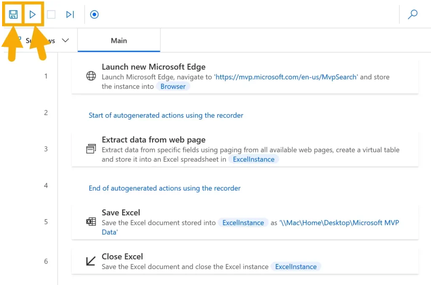Switch to the Main tab
The height and width of the screenshot is (285, 431).
[119, 41]
